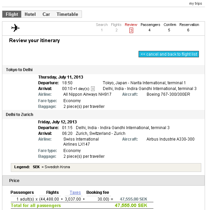Click Tokyo, Japan - Narita International text
Screen dimensions: 206x210
144,83
